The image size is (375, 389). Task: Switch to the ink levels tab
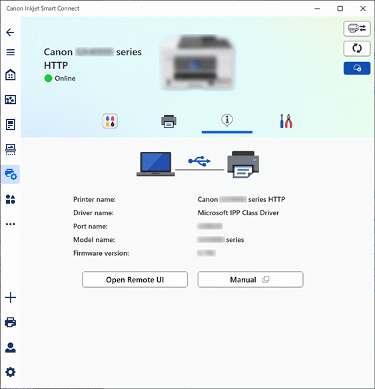click(110, 121)
